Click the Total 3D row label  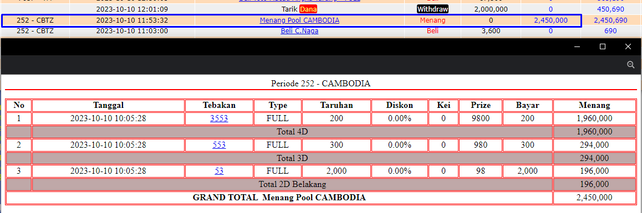click(292, 158)
